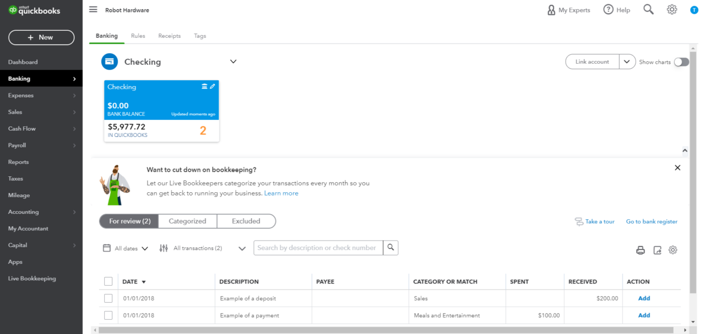This screenshot has width=705, height=334.
Task: Switch to the Categorized tab
Action: 187,221
